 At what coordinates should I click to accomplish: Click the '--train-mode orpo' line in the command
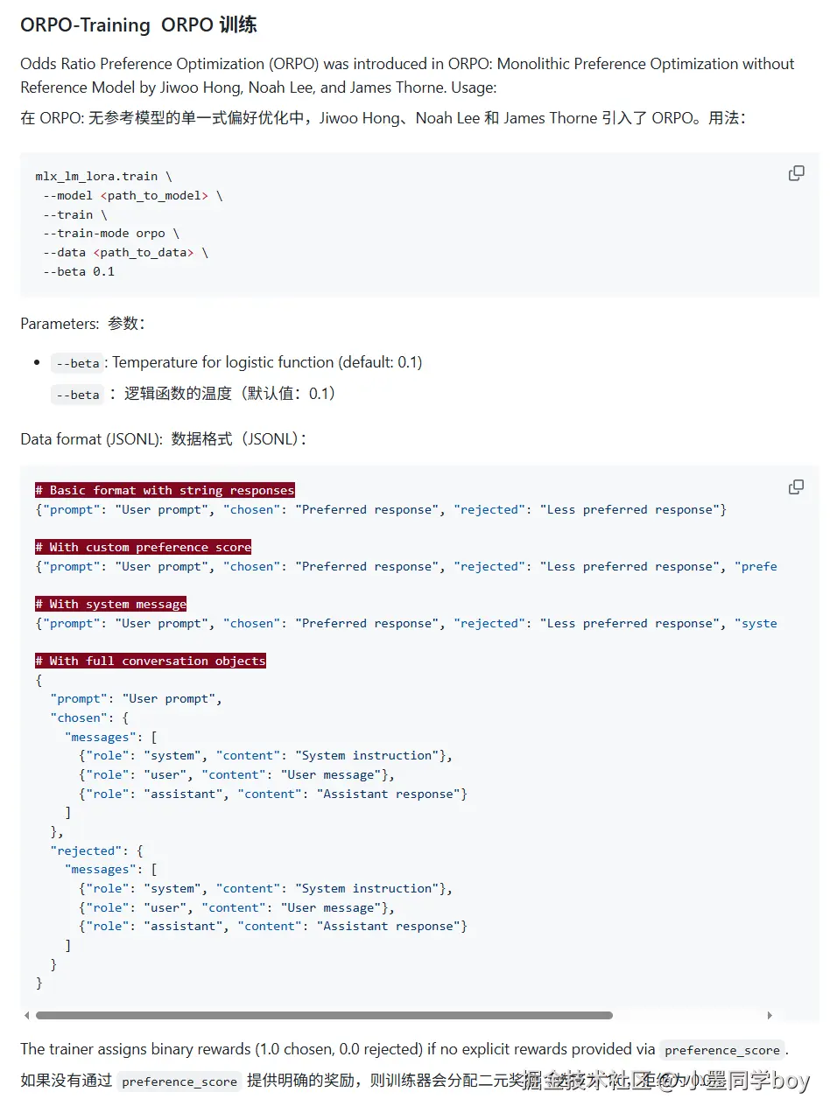110,234
